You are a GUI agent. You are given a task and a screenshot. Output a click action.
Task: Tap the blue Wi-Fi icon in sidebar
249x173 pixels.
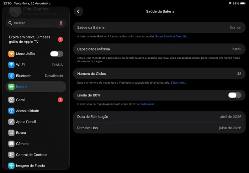(11, 65)
